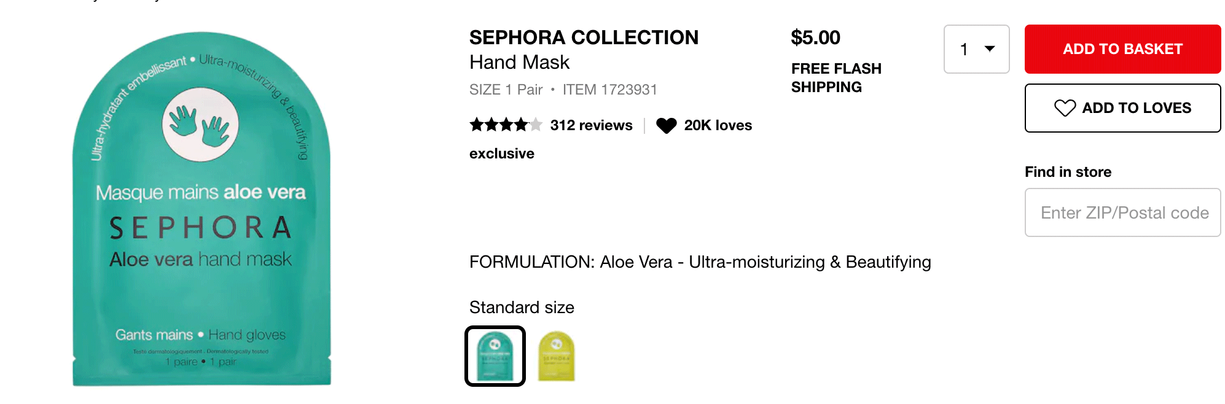
Task: Click the exclusive label
Action: (x=501, y=153)
